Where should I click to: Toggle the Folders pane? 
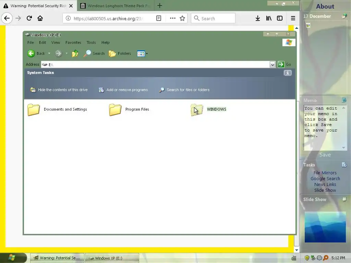click(x=120, y=53)
